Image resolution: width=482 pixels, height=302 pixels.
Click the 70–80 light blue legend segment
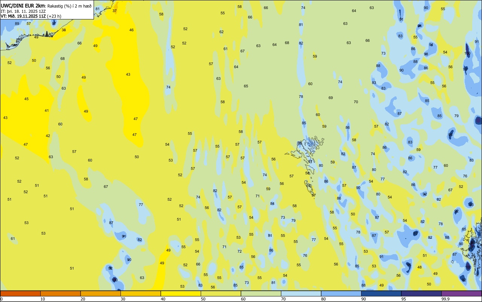pos(301,293)
